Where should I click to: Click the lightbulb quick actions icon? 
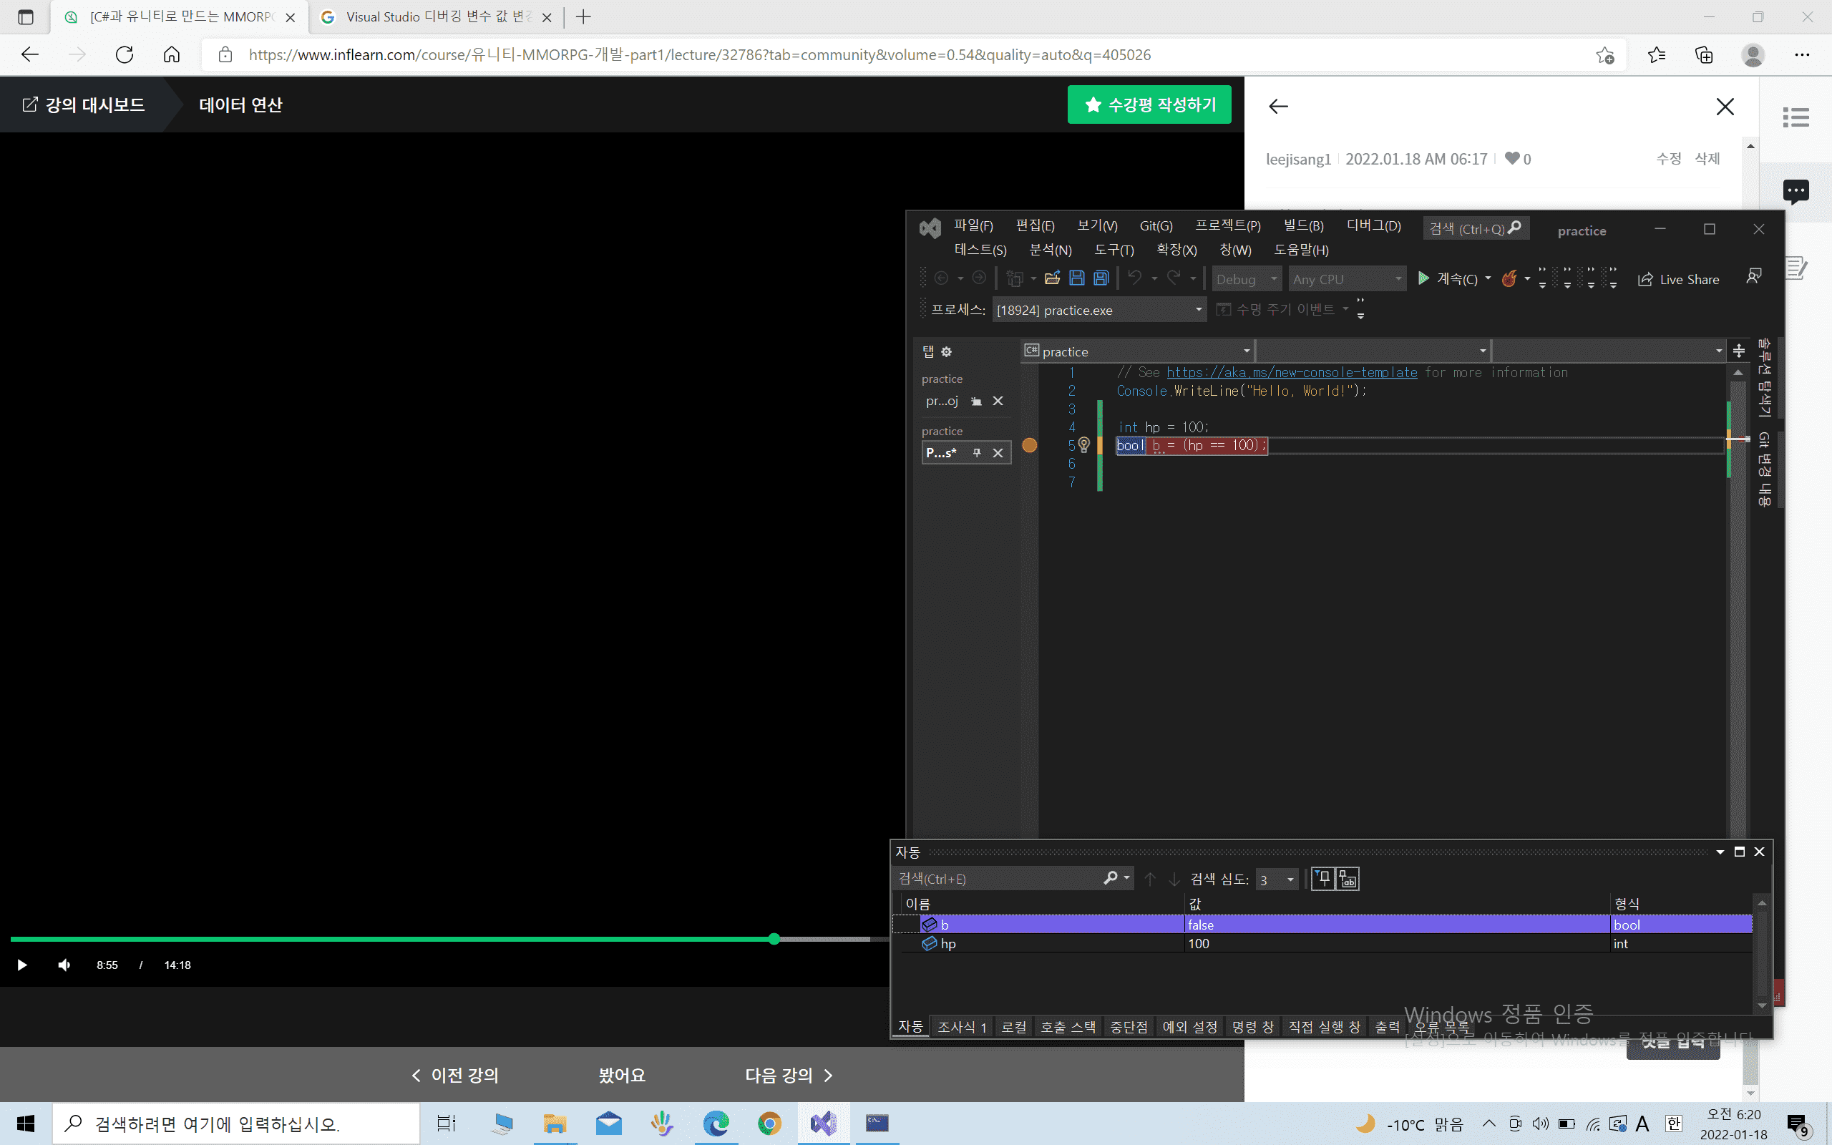1084,445
